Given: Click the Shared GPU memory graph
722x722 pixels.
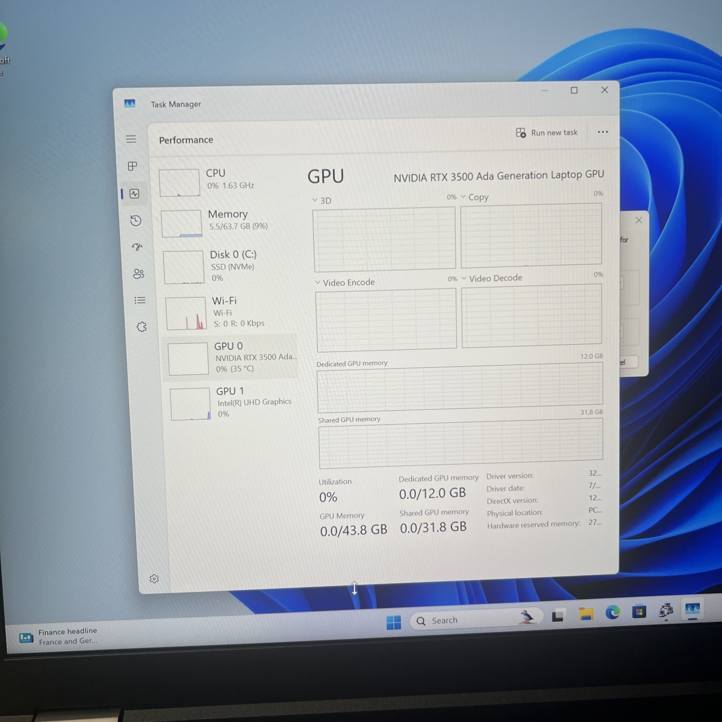Looking at the screenshot, I should [461, 444].
